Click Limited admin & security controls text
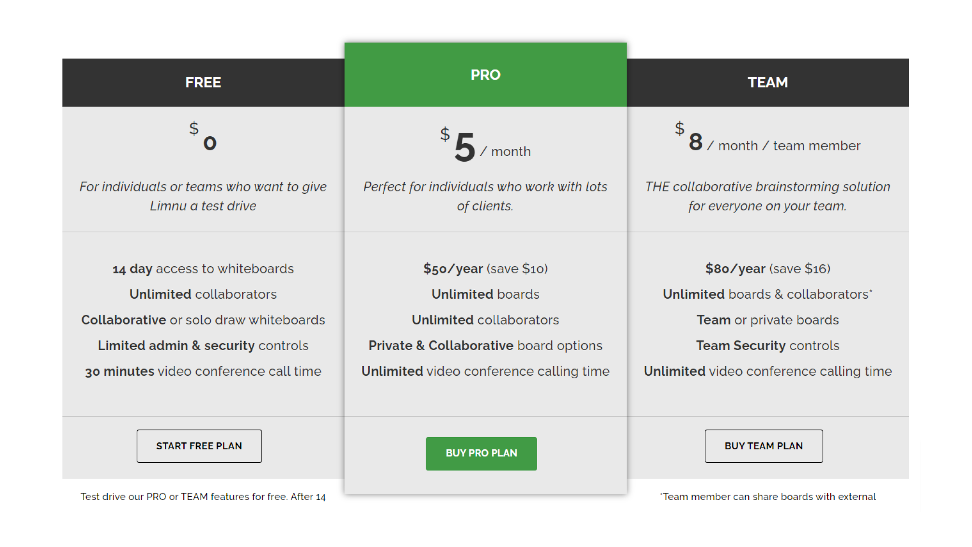 click(203, 345)
